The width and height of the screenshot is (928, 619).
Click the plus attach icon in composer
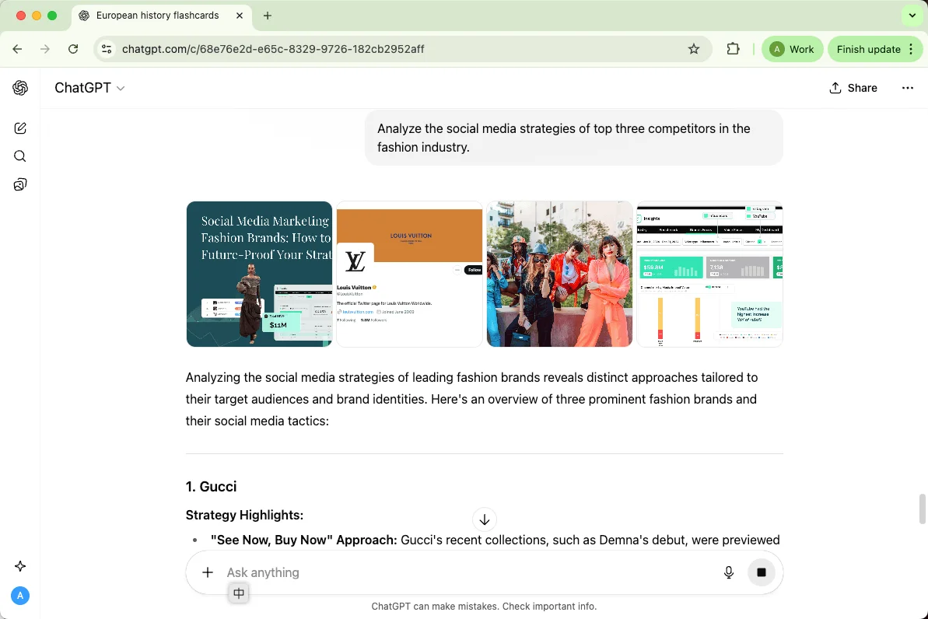208,572
